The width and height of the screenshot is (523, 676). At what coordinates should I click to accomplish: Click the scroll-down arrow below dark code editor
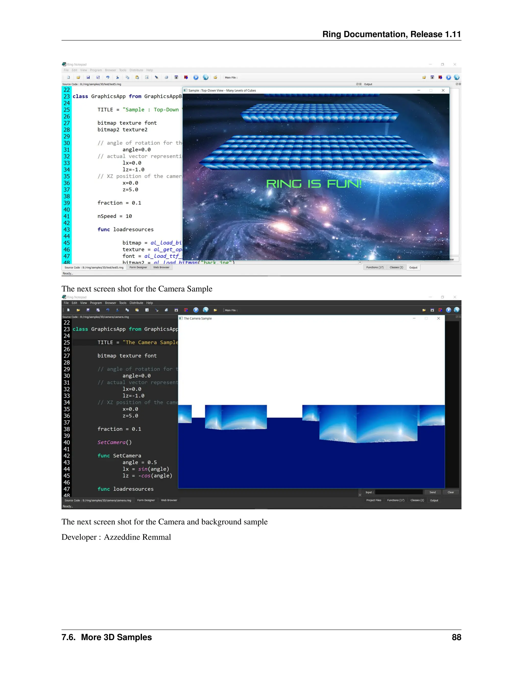(x=360, y=495)
